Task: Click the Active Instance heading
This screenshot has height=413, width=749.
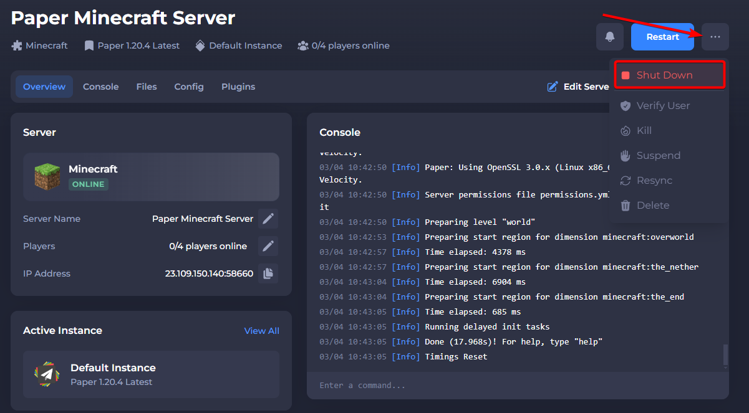Action: click(x=62, y=331)
